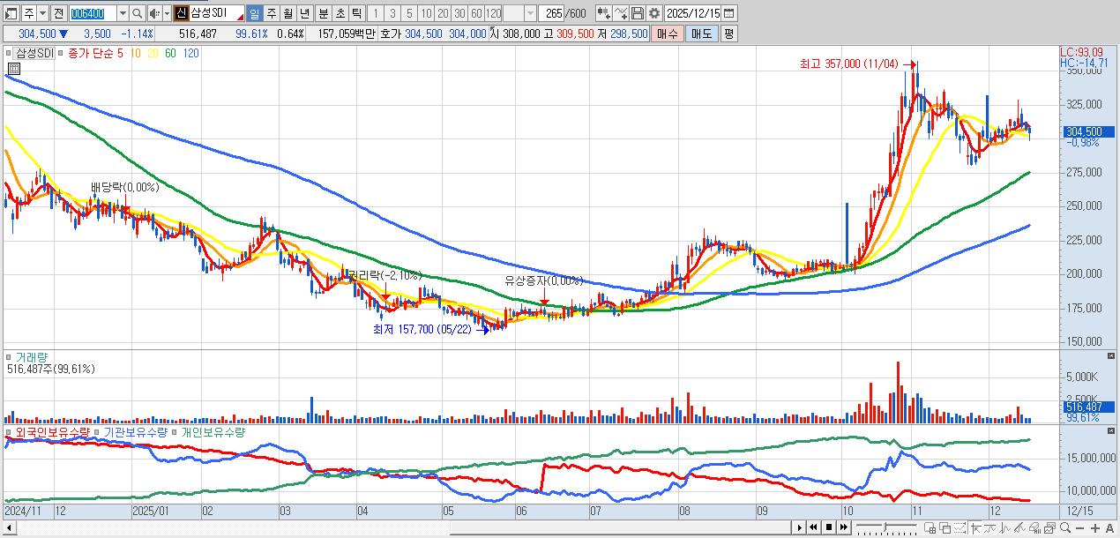Open stock search with magnifier icon
The width and height of the screenshot is (1120, 538).
pyautogui.click(x=137, y=13)
